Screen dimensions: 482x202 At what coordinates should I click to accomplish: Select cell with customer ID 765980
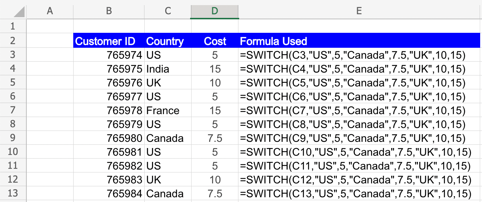(109, 138)
